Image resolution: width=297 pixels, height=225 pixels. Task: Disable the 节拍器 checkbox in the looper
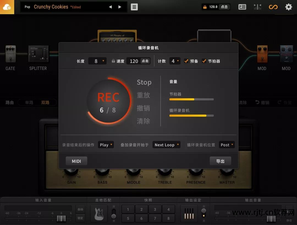(x=204, y=61)
